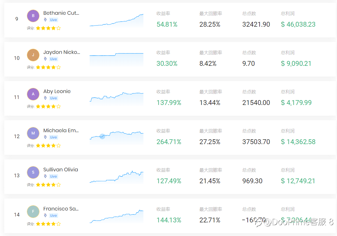Click Live tag under Sullivan Olivia
Image resolution: width=337 pixels, height=236 pixels.
54,176
